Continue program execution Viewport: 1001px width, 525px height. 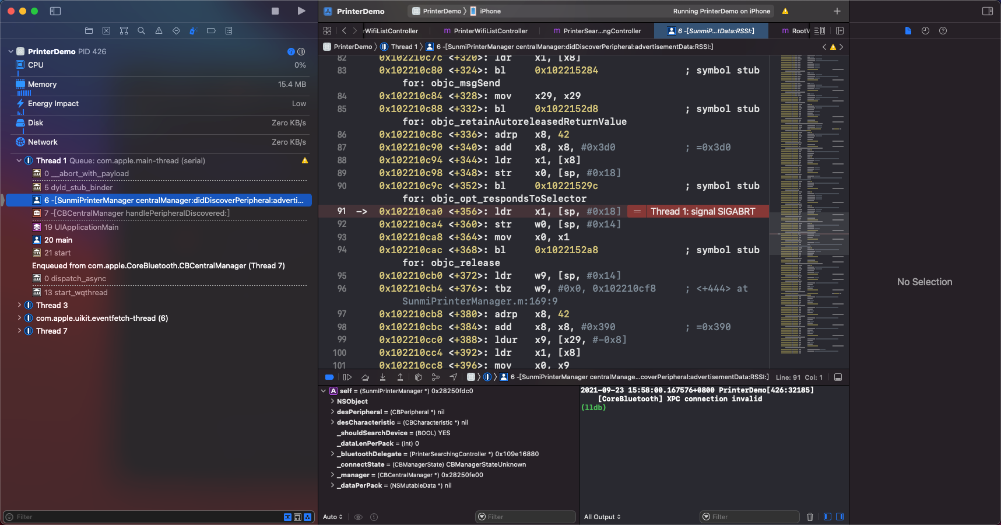(x=347, y=377)
